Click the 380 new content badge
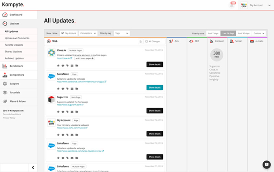274x172 pixels. (217, 55)
